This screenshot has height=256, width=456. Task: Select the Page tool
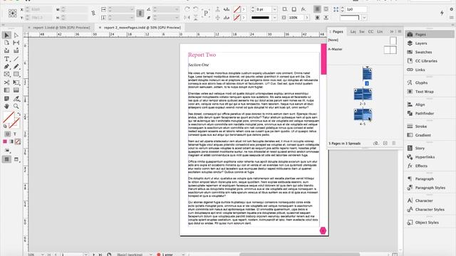coord(6,43)
